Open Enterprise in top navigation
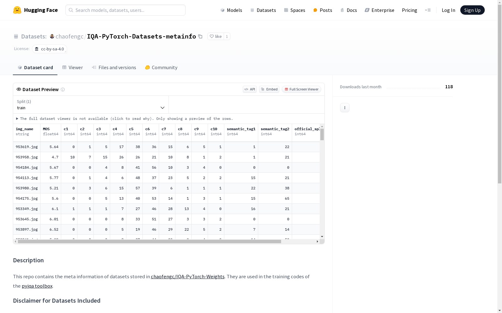This screenshot has width=502, height=313. pyautogui.click(x=379, y=10)
